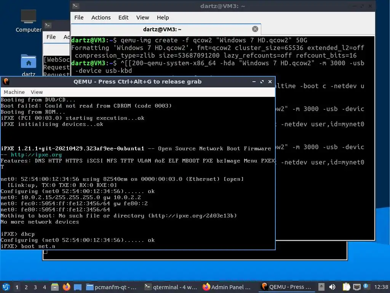Open the clipboard manager tray icon
This screenshot has width=390, height=293.
point(346,287)
